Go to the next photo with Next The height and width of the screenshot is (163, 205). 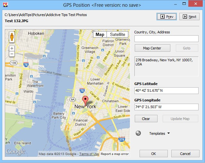[x=189, y=17]
